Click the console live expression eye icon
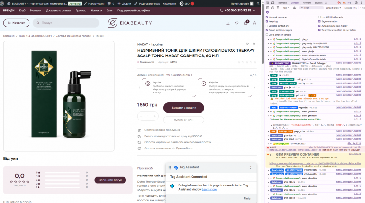Image resolution: width=365 pixels, height=203 pixels. [x=295, y=8]
